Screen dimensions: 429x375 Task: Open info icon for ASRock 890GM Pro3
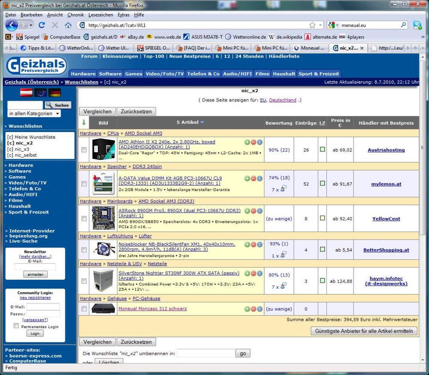[260, 210]
